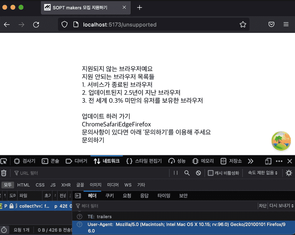The image size is (295, 235).
Task: Open the DevTools meatball menu
Action: (279, 161)
